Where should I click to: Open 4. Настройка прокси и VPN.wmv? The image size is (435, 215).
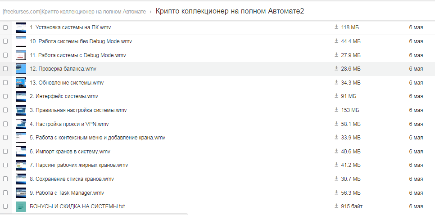point(69,124)
